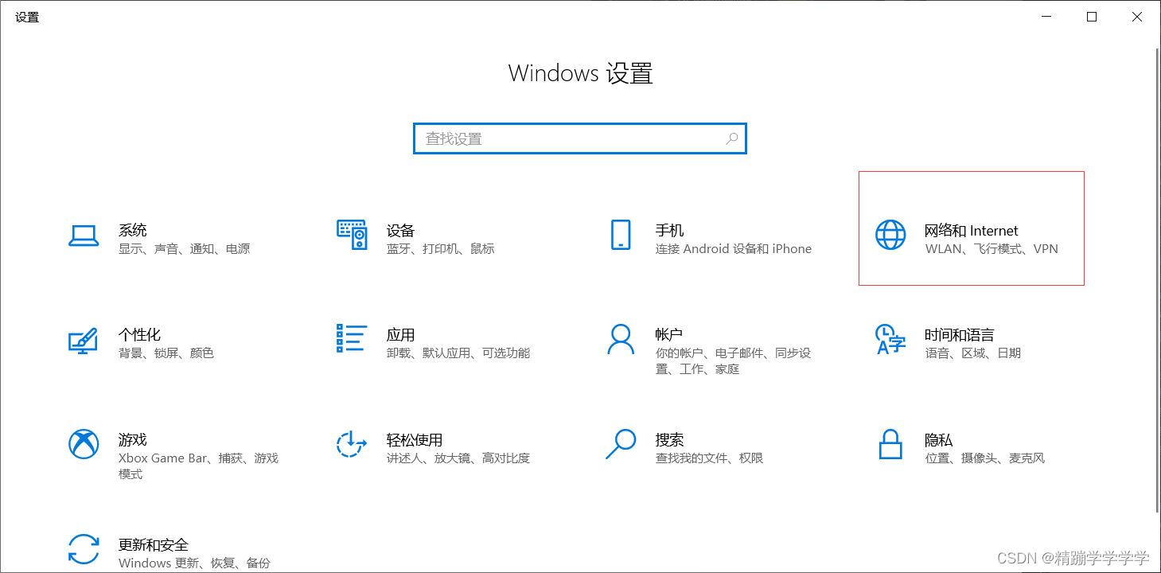Open the Accounts person icon
Screen dimensions: 1161x573
pyautogui.click(x=621, y=338)
